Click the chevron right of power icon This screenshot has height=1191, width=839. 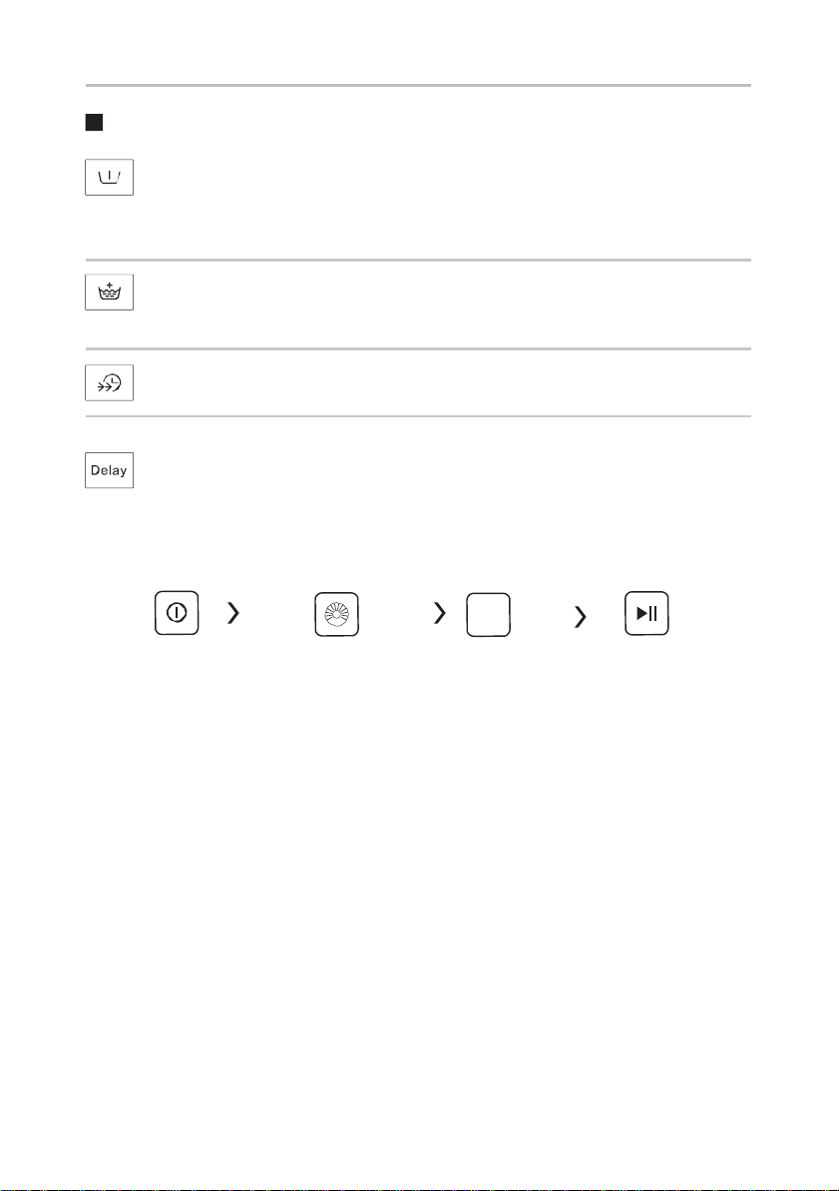tap(233, 613)
